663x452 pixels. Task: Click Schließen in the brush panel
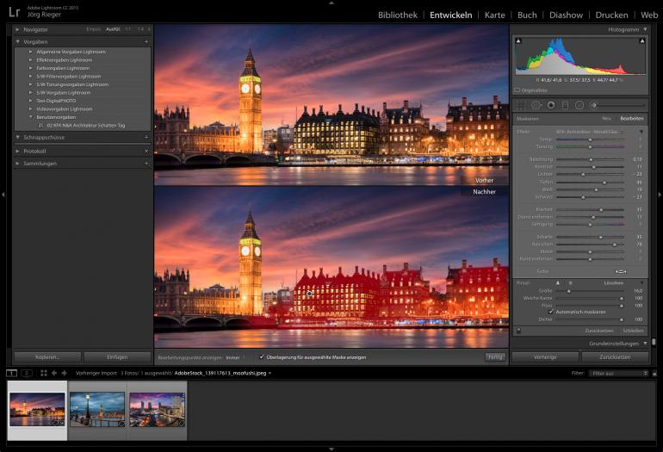633,331
